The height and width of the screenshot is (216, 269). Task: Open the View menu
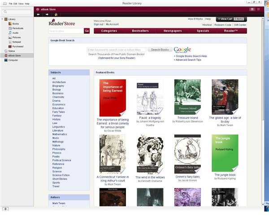coord(21,4)
